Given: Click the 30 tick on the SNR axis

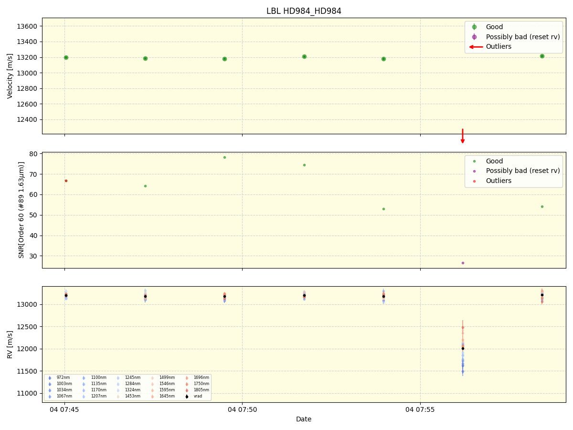Looking at the screenshot, I should 34,256.
